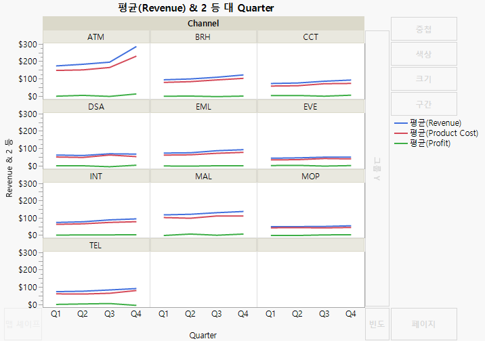This screenshot has height=341, width=485.
Task: Select the 평균(Profit) legend entry
Action: pos(422,143)
